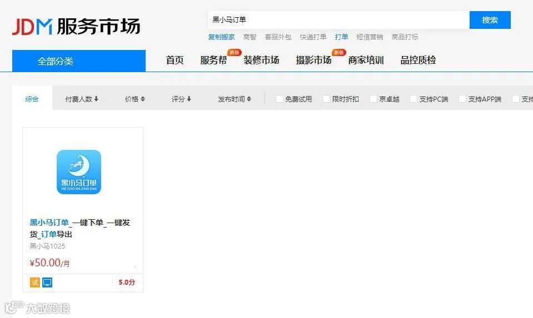Enable the 支持APP端 filter checkbox
This screenshot has height=318, width=533.
click(x=462, y=99)
